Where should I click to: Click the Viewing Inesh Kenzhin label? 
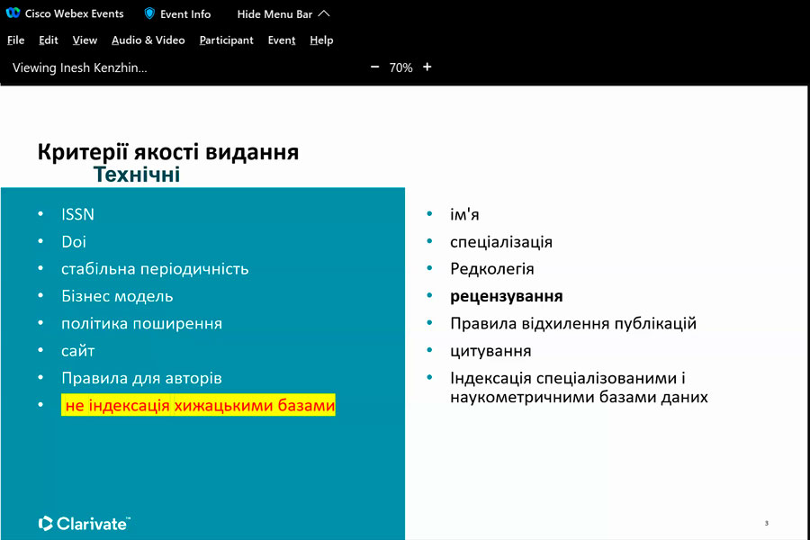point(79,67)
